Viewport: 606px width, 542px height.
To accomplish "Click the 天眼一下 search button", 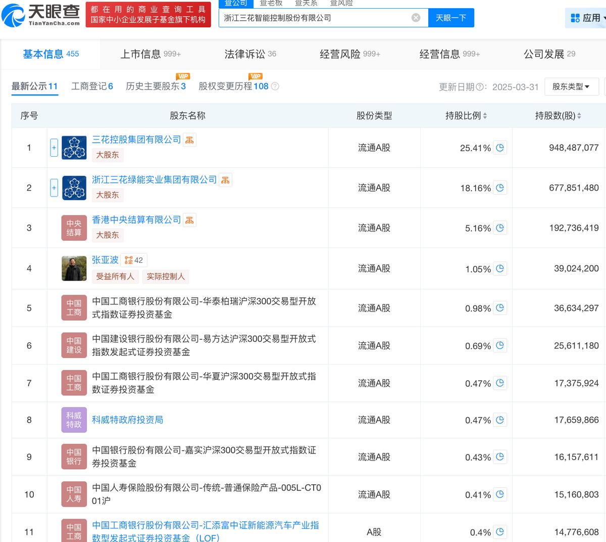I will [x=451, y=18].
